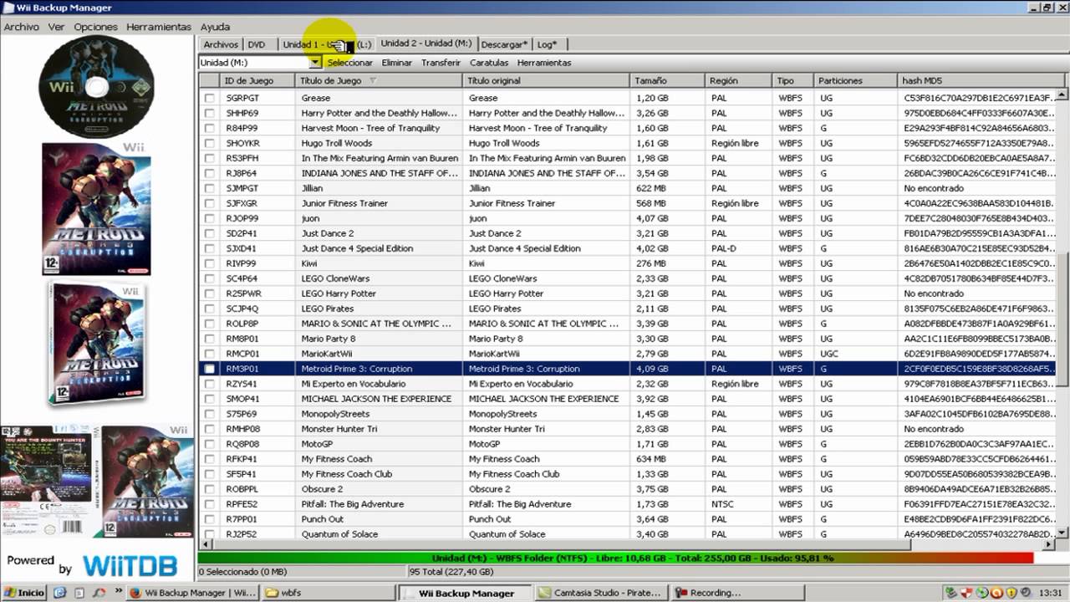Tick the checkbox for Grease row
This screenshot has height=602, width=1070.
[x=210, y=98]
